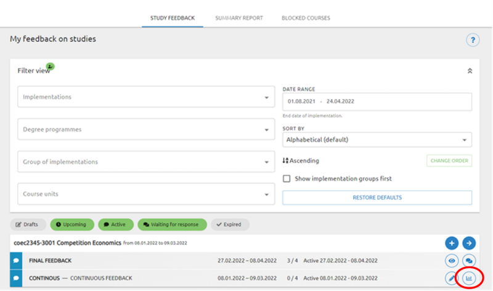Switch to the Summary Report tab

(x=239, y=18)
